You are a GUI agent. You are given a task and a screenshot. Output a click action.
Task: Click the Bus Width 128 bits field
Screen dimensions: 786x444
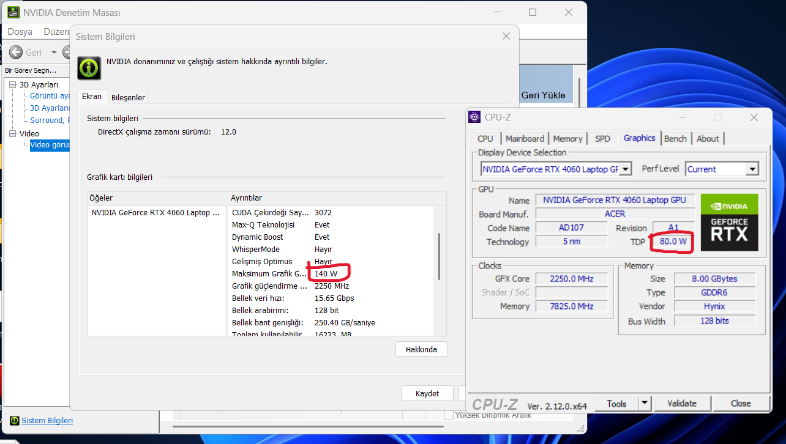click(714, 321)
